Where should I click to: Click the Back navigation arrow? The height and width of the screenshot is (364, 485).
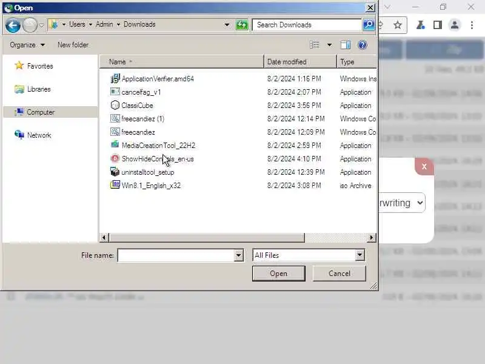tap(13, 25)
